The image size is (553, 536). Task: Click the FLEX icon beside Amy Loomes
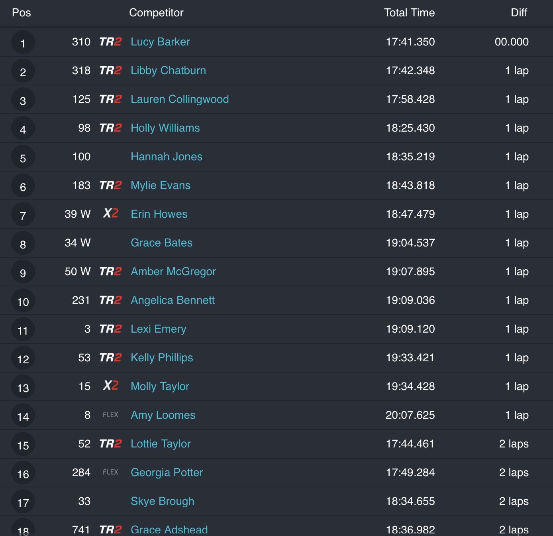click(x=110, y=415)
